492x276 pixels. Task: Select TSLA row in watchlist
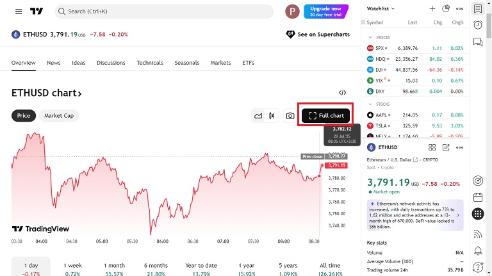coord(415,126)
